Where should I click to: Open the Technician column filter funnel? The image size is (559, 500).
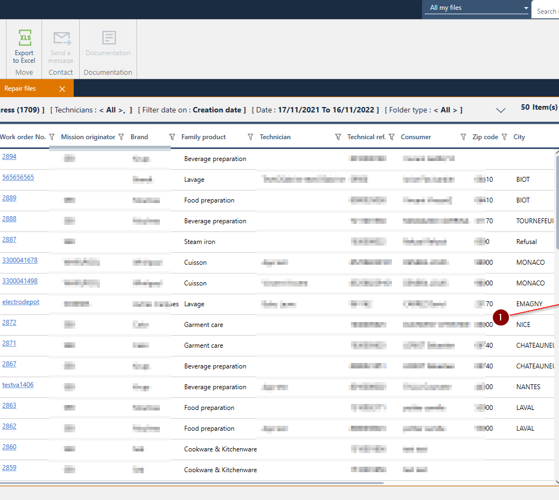[x=337, y=137]
